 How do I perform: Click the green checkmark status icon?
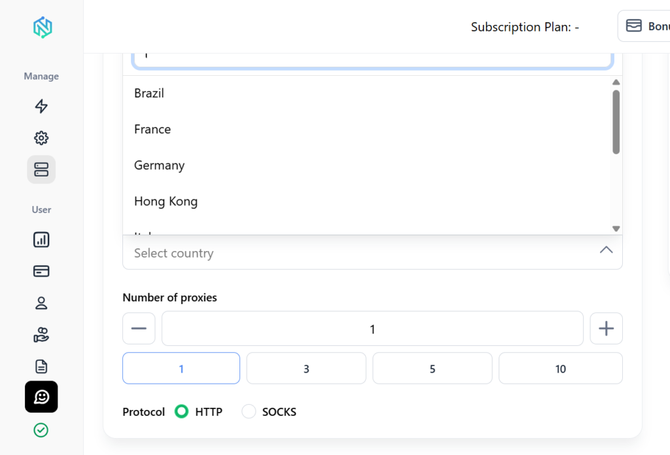pos(41,430)
